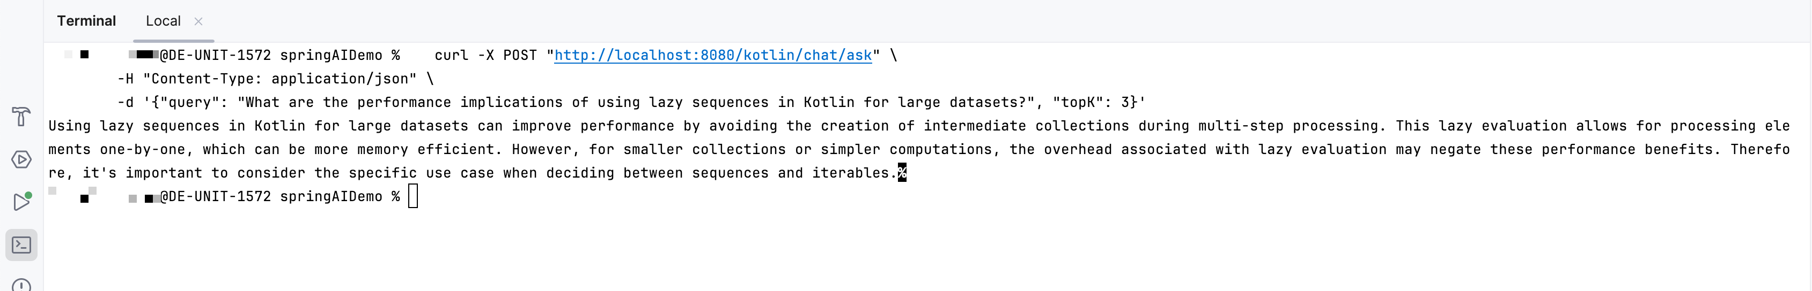Open the Run tool window icon

tap(21, 202)
